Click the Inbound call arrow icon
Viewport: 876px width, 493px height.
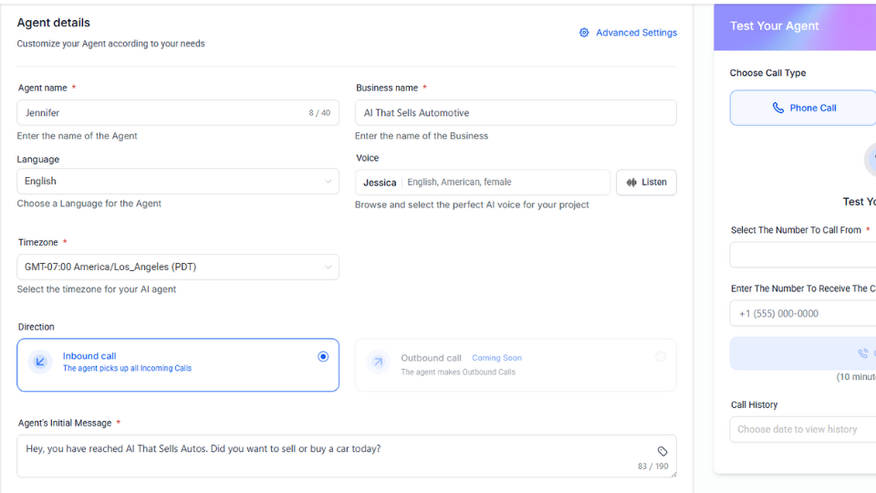tap(39, 362)
